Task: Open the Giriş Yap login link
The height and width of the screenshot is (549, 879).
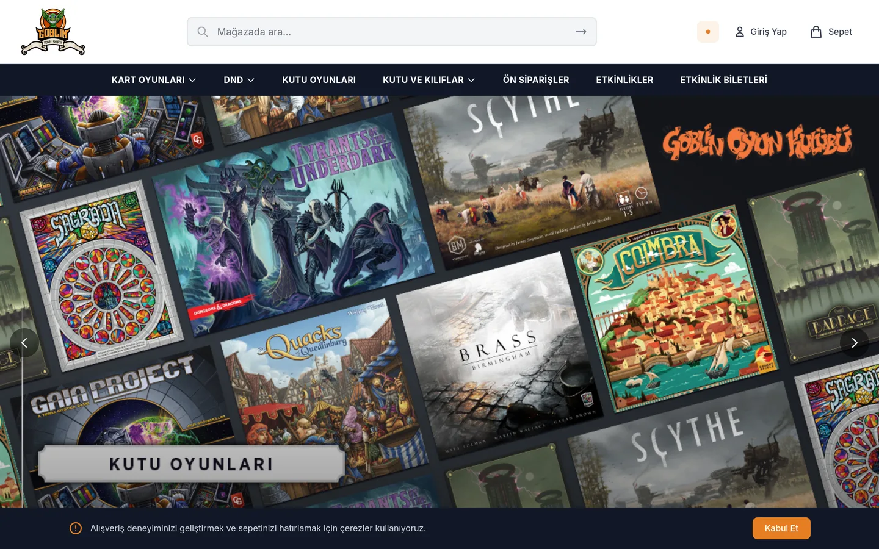Action: tap(761, 32)
